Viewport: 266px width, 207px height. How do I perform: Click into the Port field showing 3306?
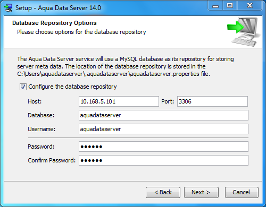coord(212,101)
